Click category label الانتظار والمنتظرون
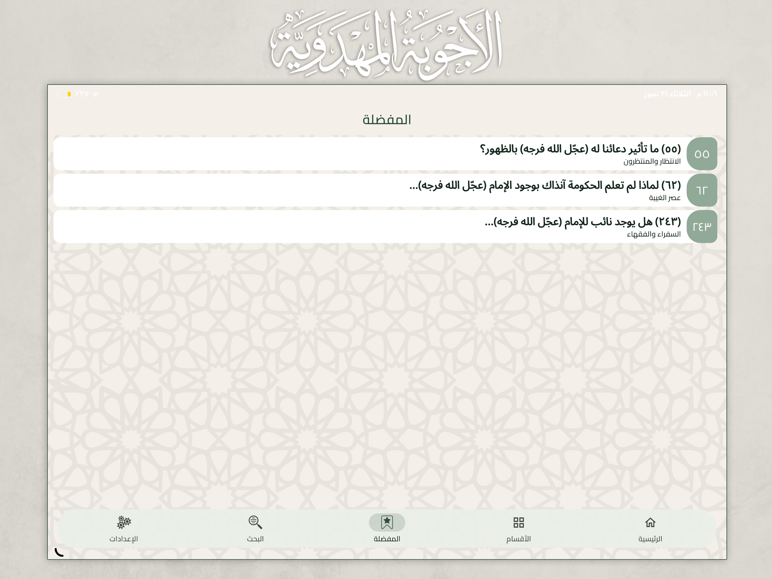772x579 pixels. (652, 162)
